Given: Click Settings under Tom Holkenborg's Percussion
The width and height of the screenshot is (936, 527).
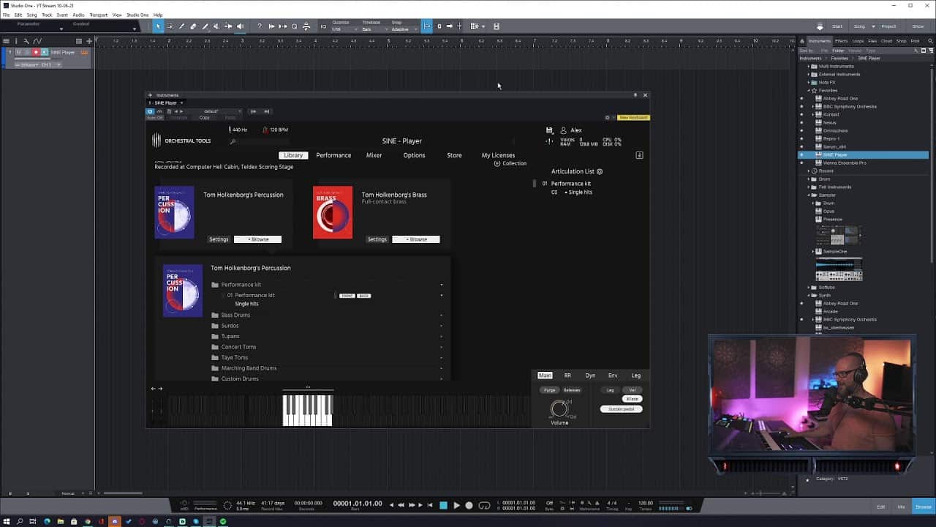Looking at the screenshot, I should 219,239.
